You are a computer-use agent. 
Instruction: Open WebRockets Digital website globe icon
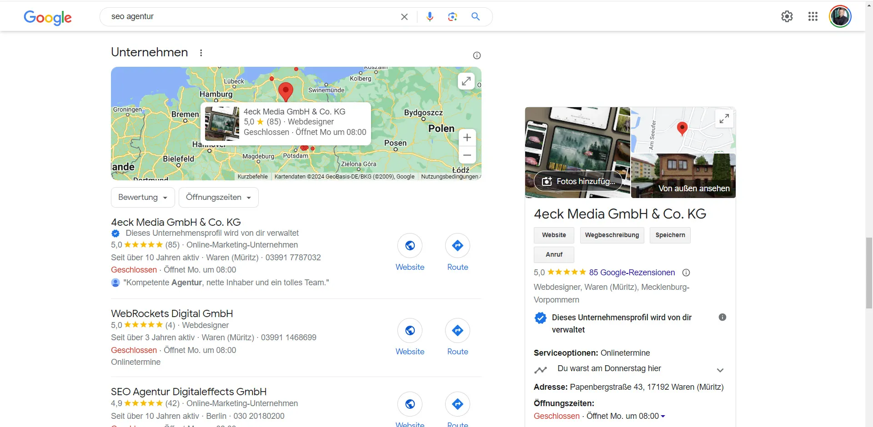pyautogui.click(x=410, y=330)
